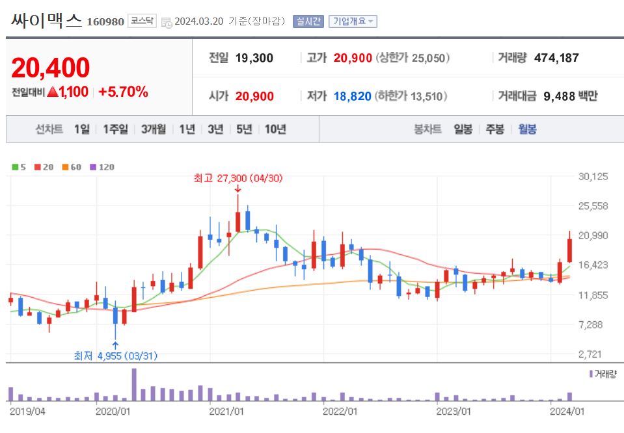Click the 30,125 y-axis label
624x433 pixels.
coord(593,177)
